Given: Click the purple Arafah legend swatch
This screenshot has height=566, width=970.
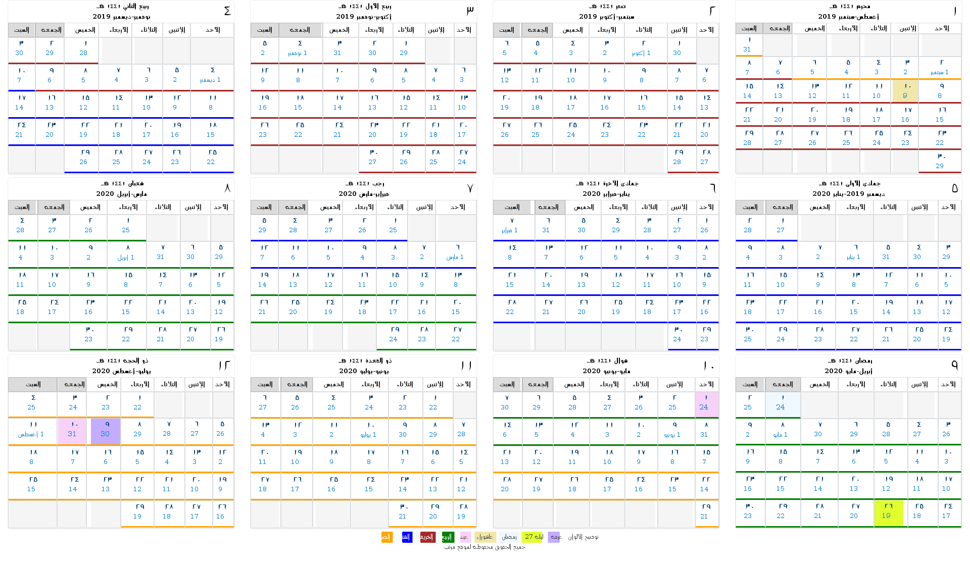Looking at the screenshot, I should tap(554, 537).
